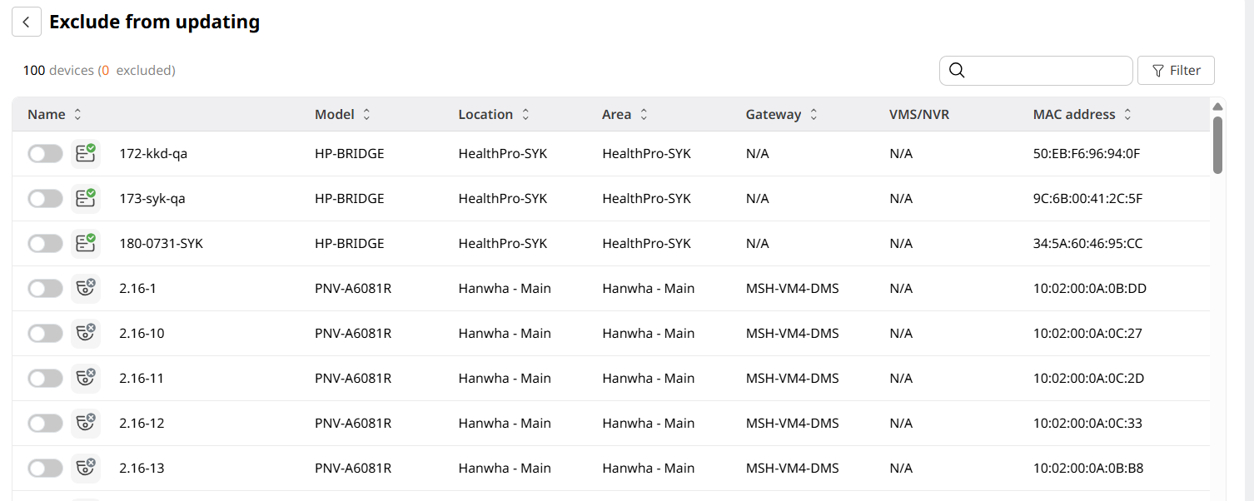Image resolution: width=1254 pixels, height=501 pixels.
Task: Sort by MAC address sort arrows
Action: point(1127,115)
